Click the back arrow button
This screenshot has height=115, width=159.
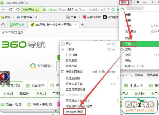4,10
